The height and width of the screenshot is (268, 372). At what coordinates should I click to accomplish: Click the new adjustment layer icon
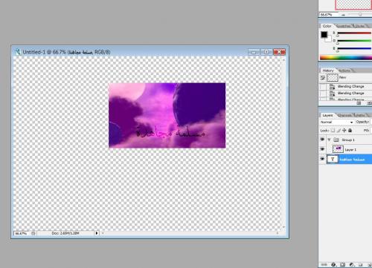(x=352, y=265)
